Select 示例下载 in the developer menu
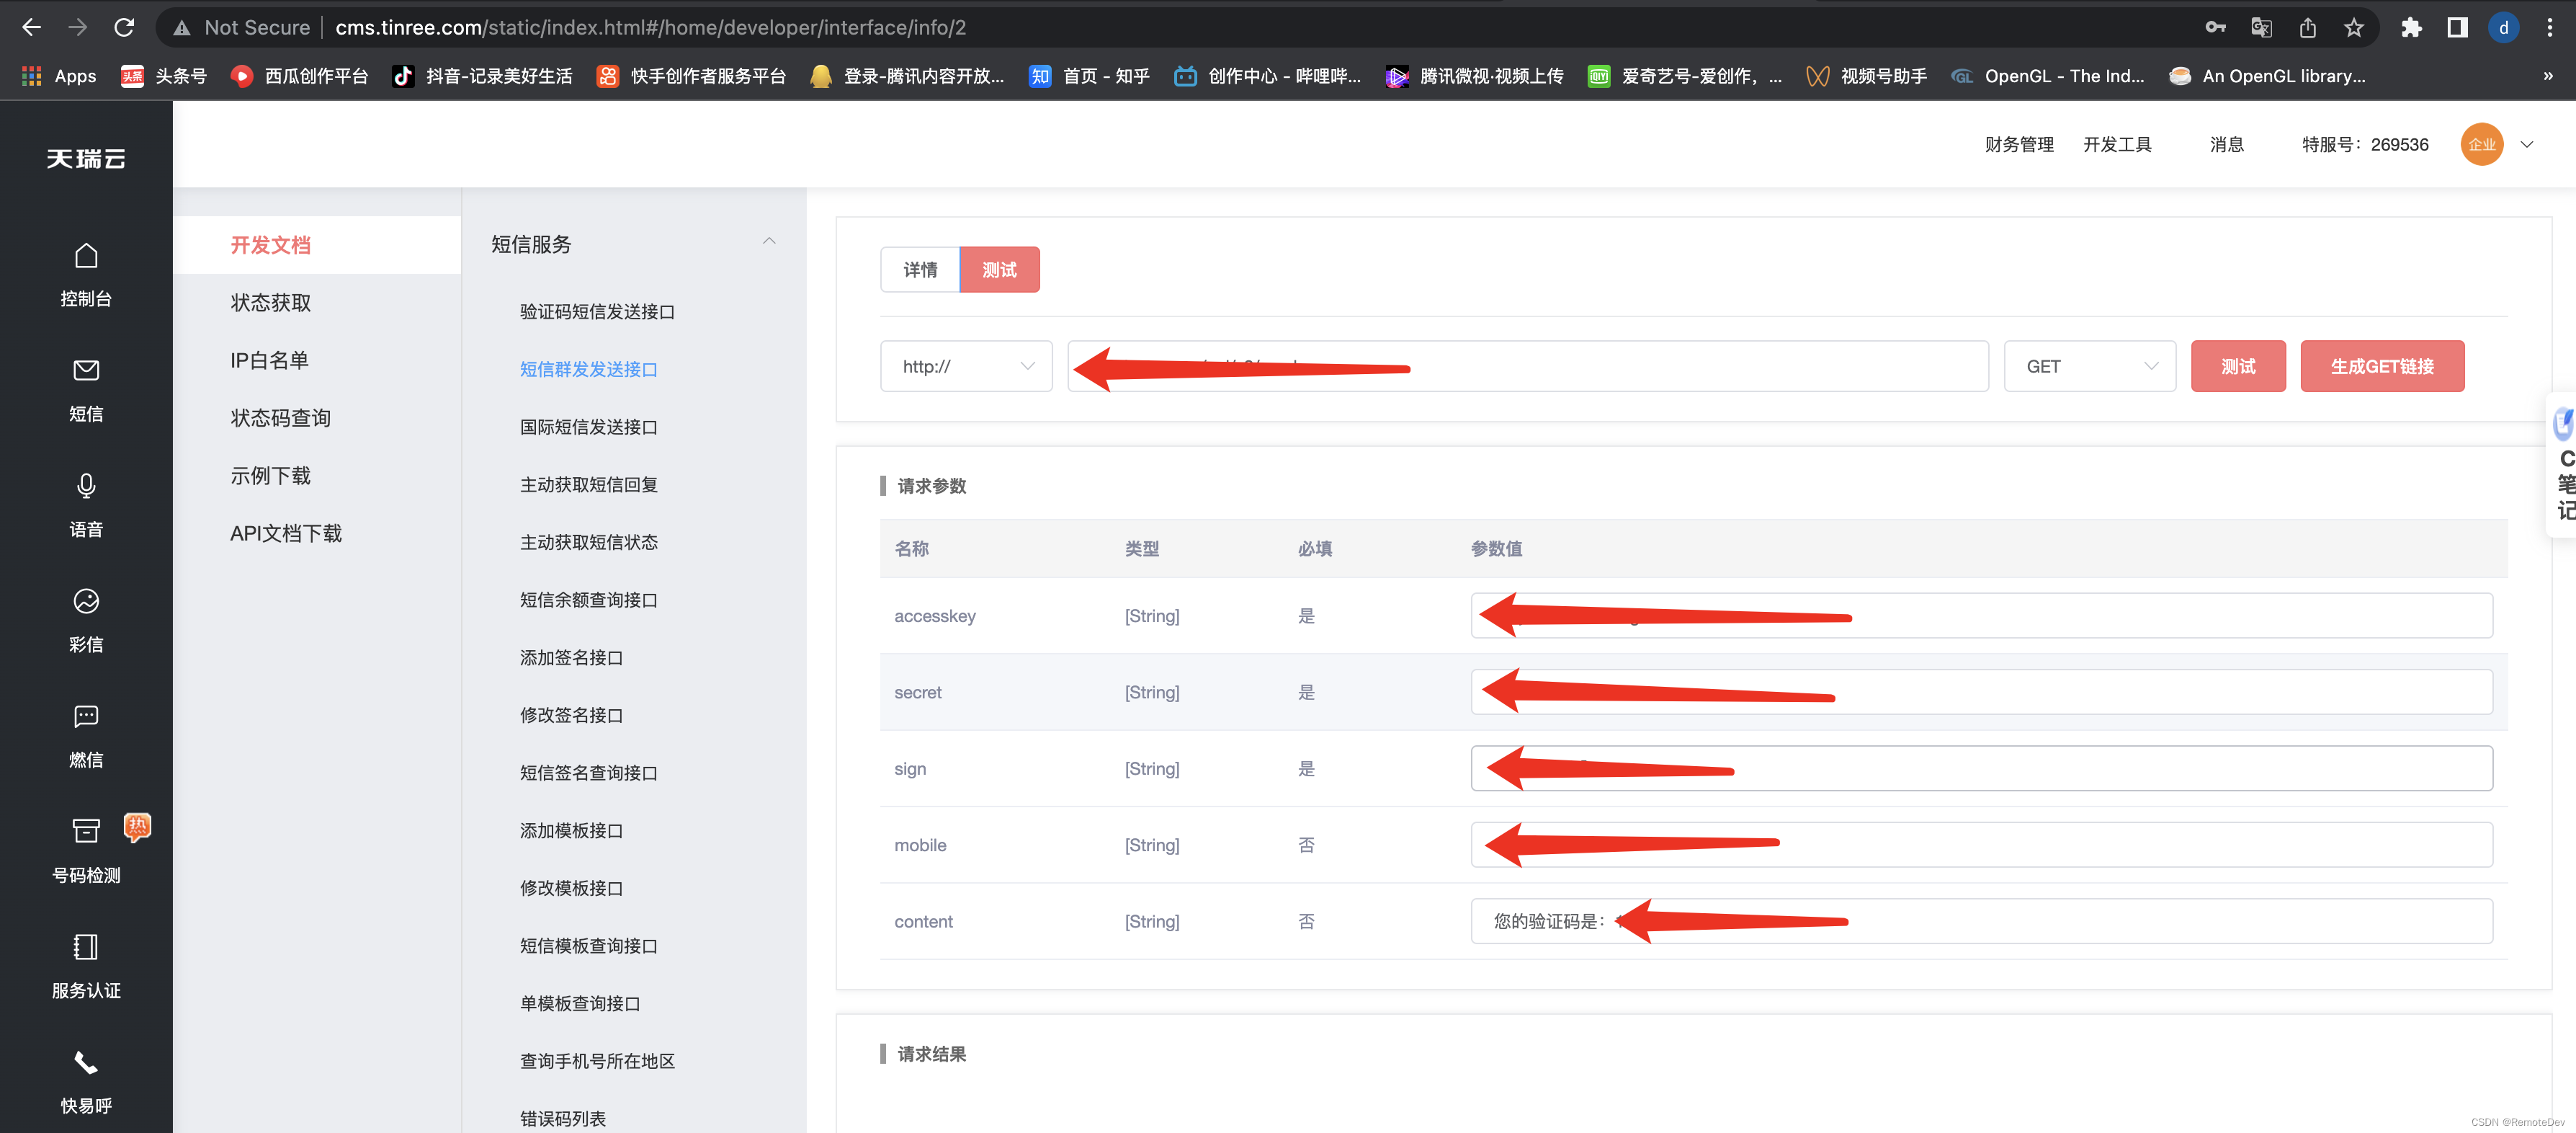The image size is (2576, 1133). 271,476
